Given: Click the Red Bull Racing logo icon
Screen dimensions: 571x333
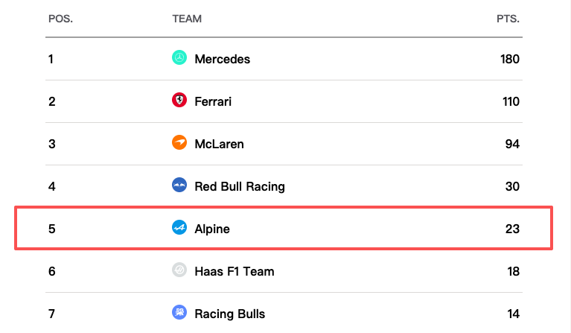Looking at the screenshot, I should [x=179, y=185].
